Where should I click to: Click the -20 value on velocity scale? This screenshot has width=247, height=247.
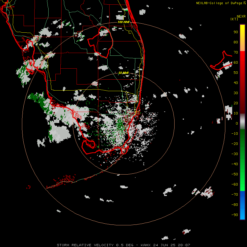[x=235, y=144]
